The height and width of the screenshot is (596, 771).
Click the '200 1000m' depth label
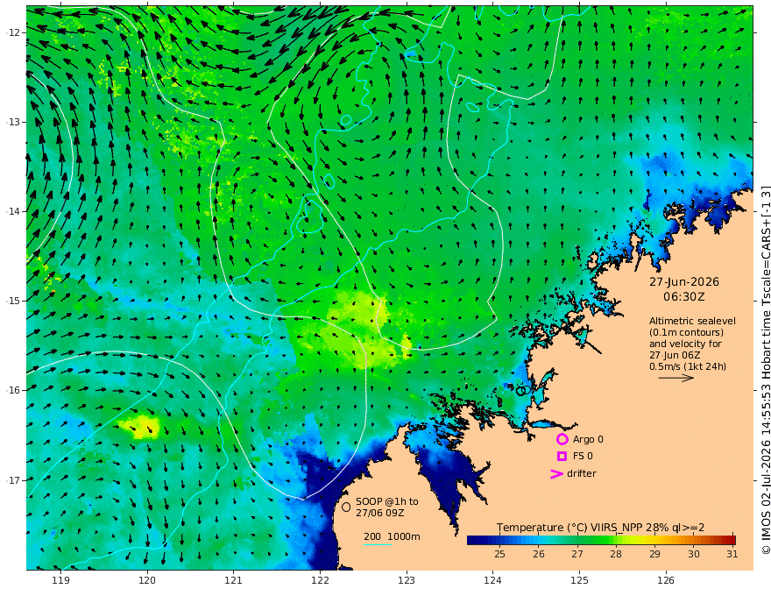pos(392,536)
